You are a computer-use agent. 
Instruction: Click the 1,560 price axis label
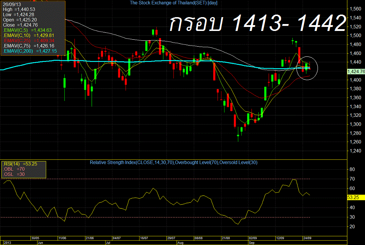[356, 9]
